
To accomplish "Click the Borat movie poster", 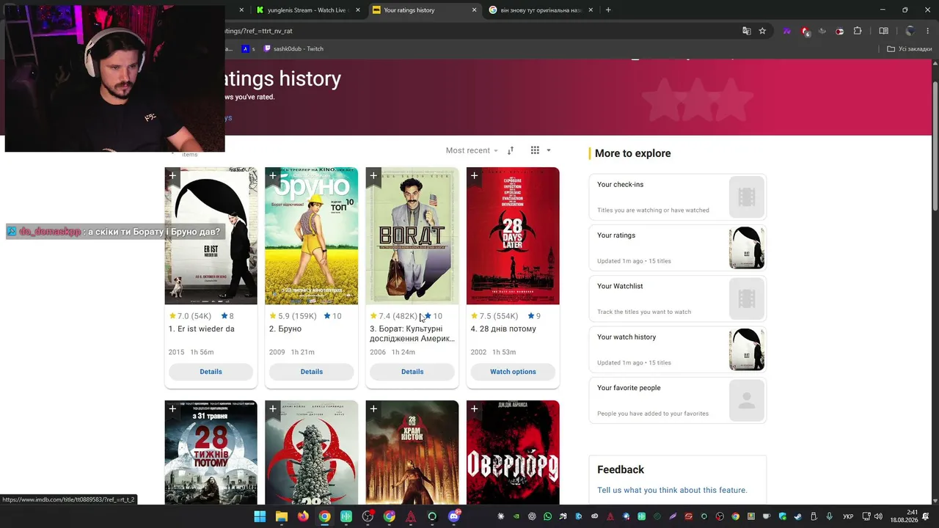I will coord(412,236).
